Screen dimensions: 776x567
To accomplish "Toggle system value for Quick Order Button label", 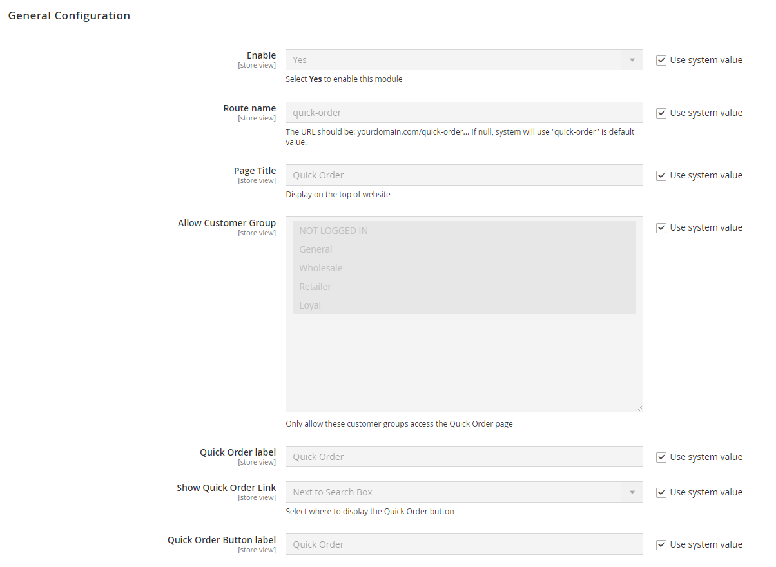I will coord(661,544).
